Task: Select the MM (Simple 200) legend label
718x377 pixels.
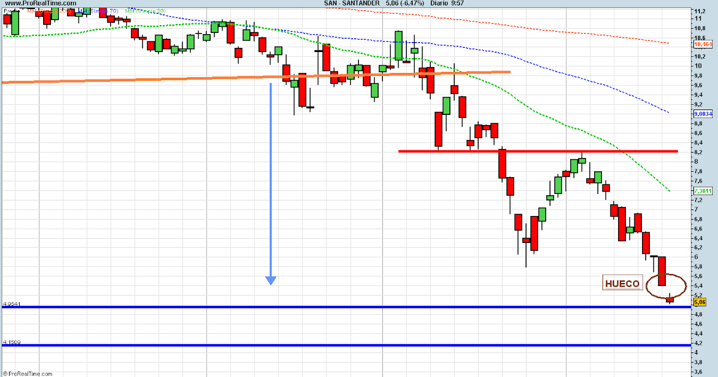Action: tap(49, 11)
